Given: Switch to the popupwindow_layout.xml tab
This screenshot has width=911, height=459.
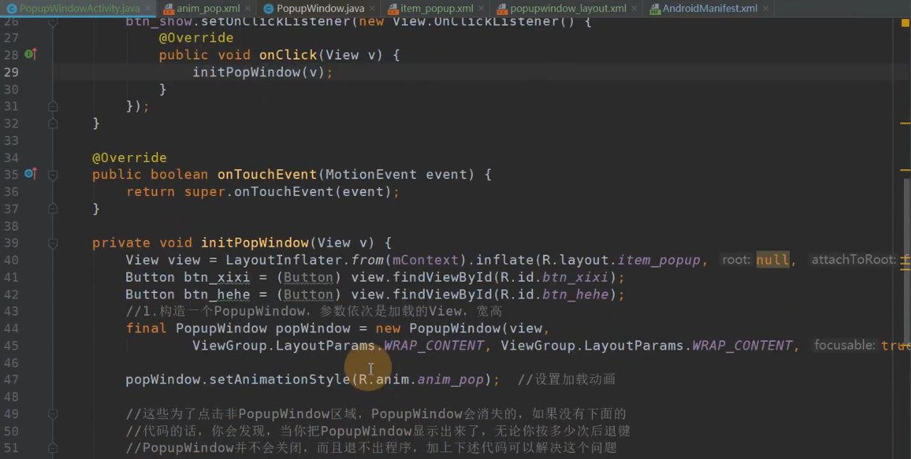Looking at the screenshot, I should pyautogui.click(x=568, y=9).
